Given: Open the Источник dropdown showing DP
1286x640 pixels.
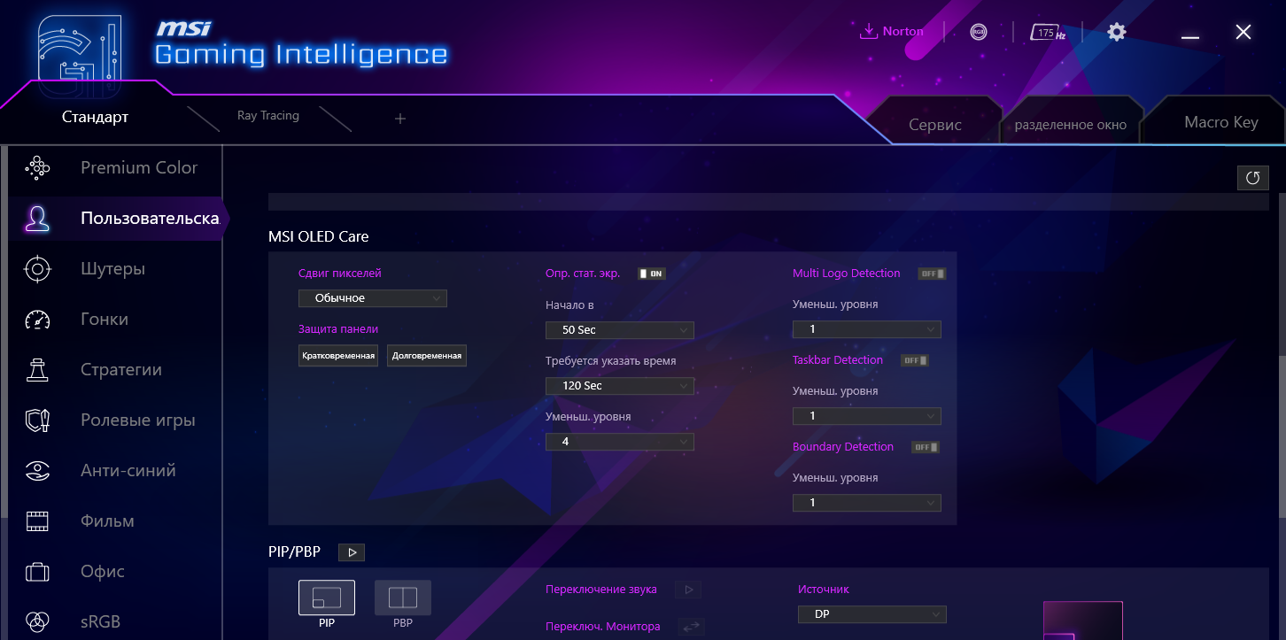Looking at the screenshot, I should (x=872, y=614).
